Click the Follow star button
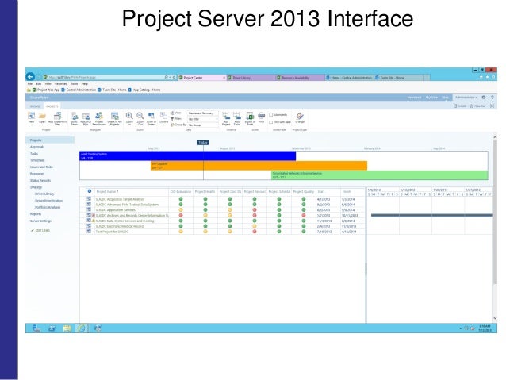Image resolution: width=506 pixels, height=380 pixels. [477, 106]
